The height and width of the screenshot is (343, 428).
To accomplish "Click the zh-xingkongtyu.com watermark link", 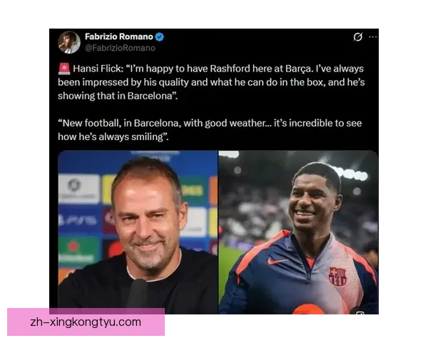I will (86, 322).
